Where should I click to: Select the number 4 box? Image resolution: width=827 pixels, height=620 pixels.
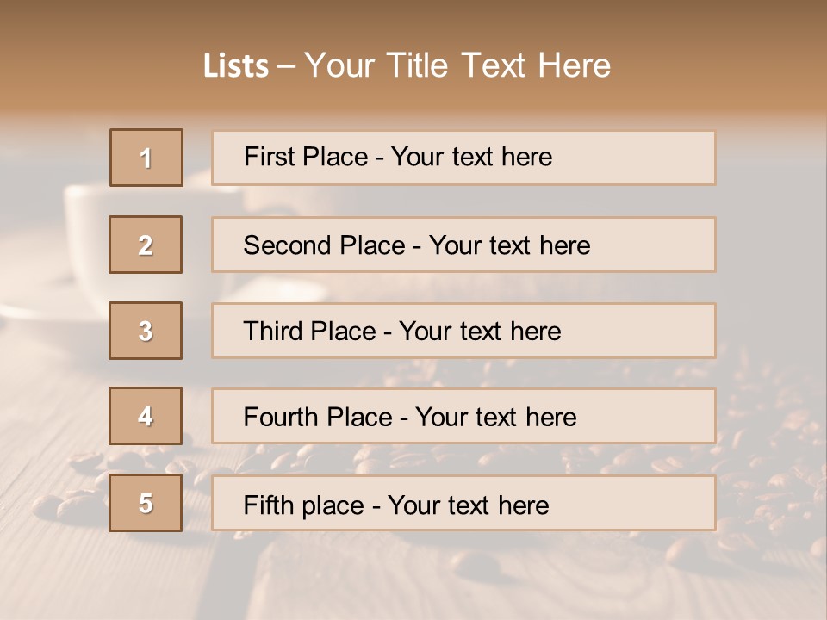click(x=146, y=416)
